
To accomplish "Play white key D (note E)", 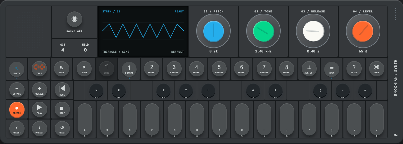I will pos(129,119).
